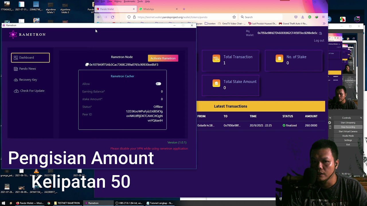Image resolution: width=367 pixels, height=206 pixels.
Task: Click the OBS gear settings icon
Action: 330,123
